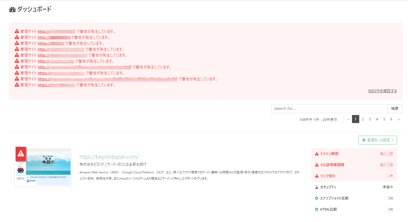The image size is (408, 222).
Task: Click into the Search for... field
Action: (329, 109)
